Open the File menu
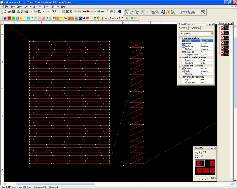 pyautogui.click(x=7, y=6)
